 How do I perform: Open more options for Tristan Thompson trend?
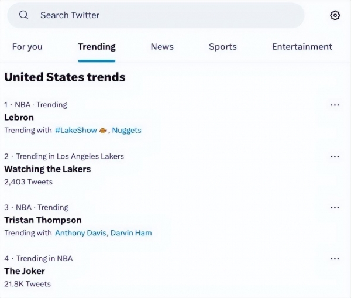click(335, 208)
